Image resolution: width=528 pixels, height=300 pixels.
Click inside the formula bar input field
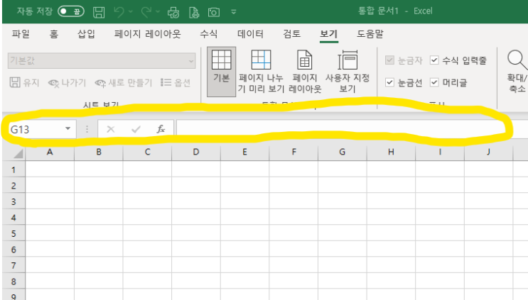point(352,129)
